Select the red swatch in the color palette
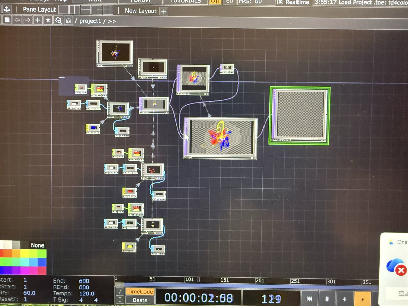 (2, 253)
